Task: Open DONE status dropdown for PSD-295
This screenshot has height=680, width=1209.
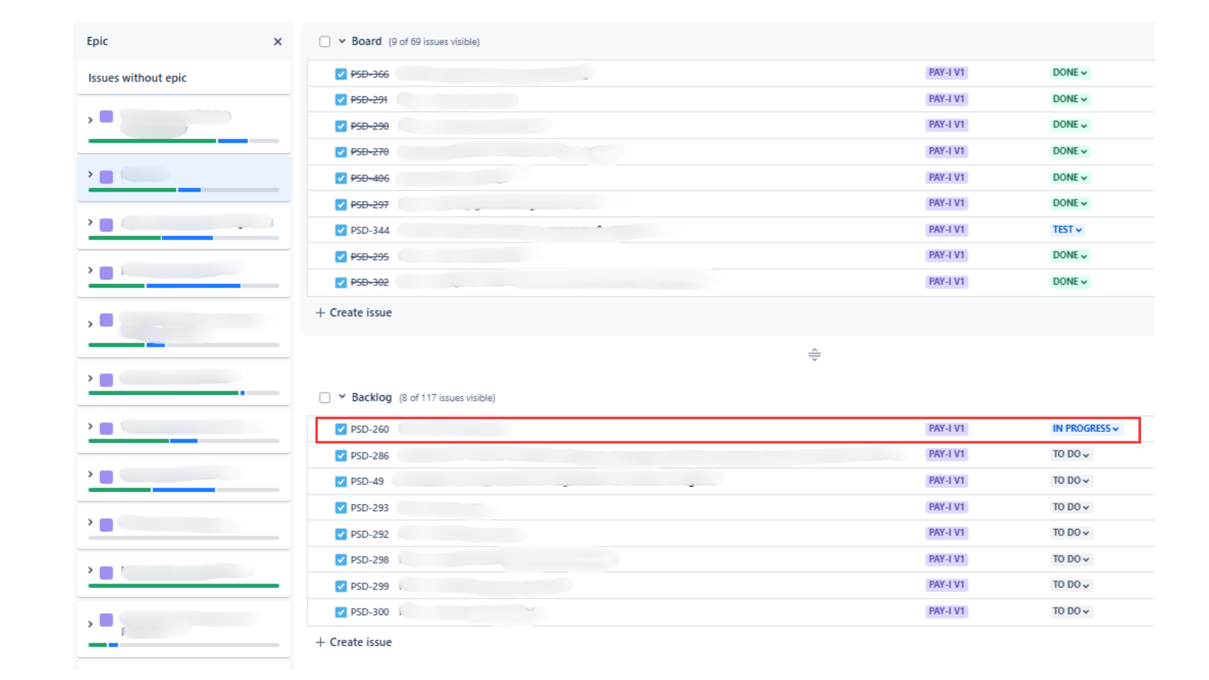Action: tap(1069, 255)
